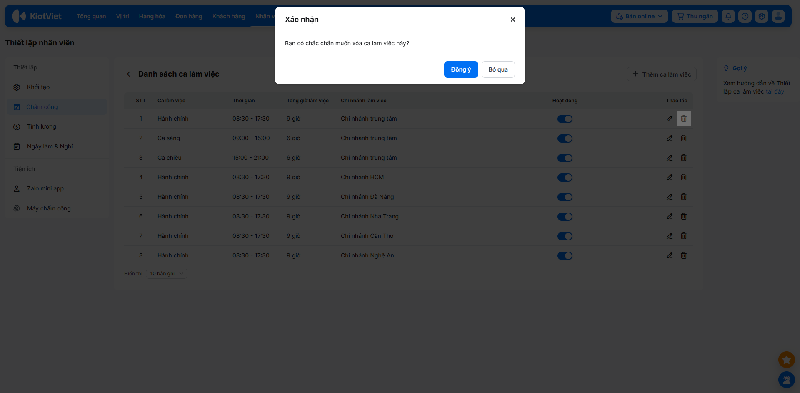Screen dimensions: 800x393
Task: Select Tính lương in sidebar
Action: coord(57,126)
